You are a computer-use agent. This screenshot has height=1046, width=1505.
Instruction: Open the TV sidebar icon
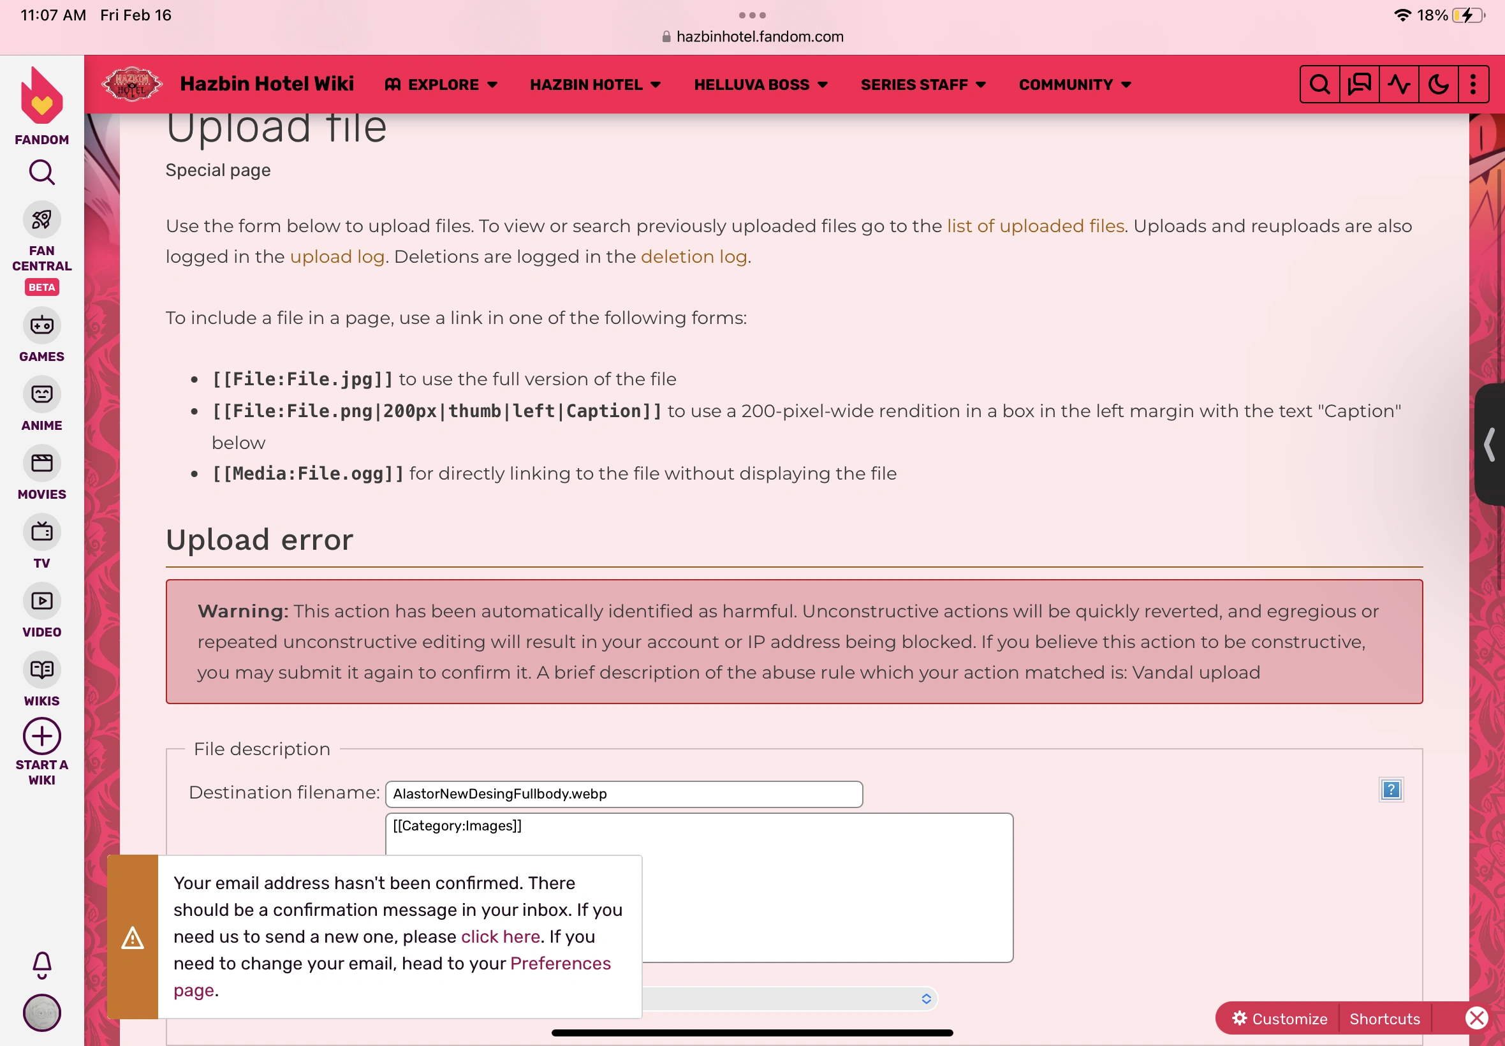coord(42,532)
